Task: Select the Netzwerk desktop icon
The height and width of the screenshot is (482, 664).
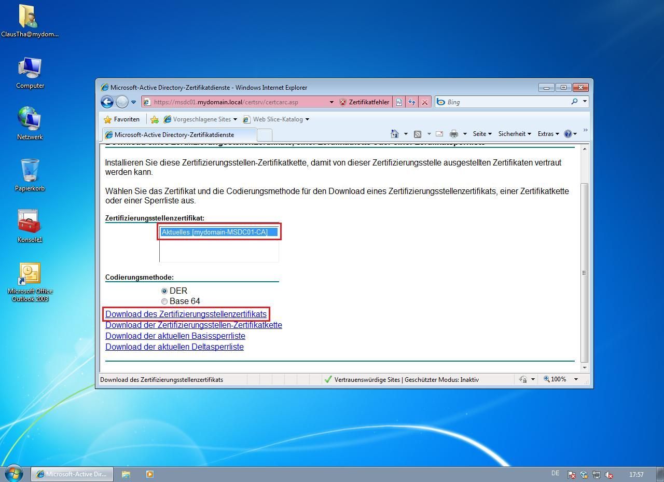Action: tap(30, 123)
